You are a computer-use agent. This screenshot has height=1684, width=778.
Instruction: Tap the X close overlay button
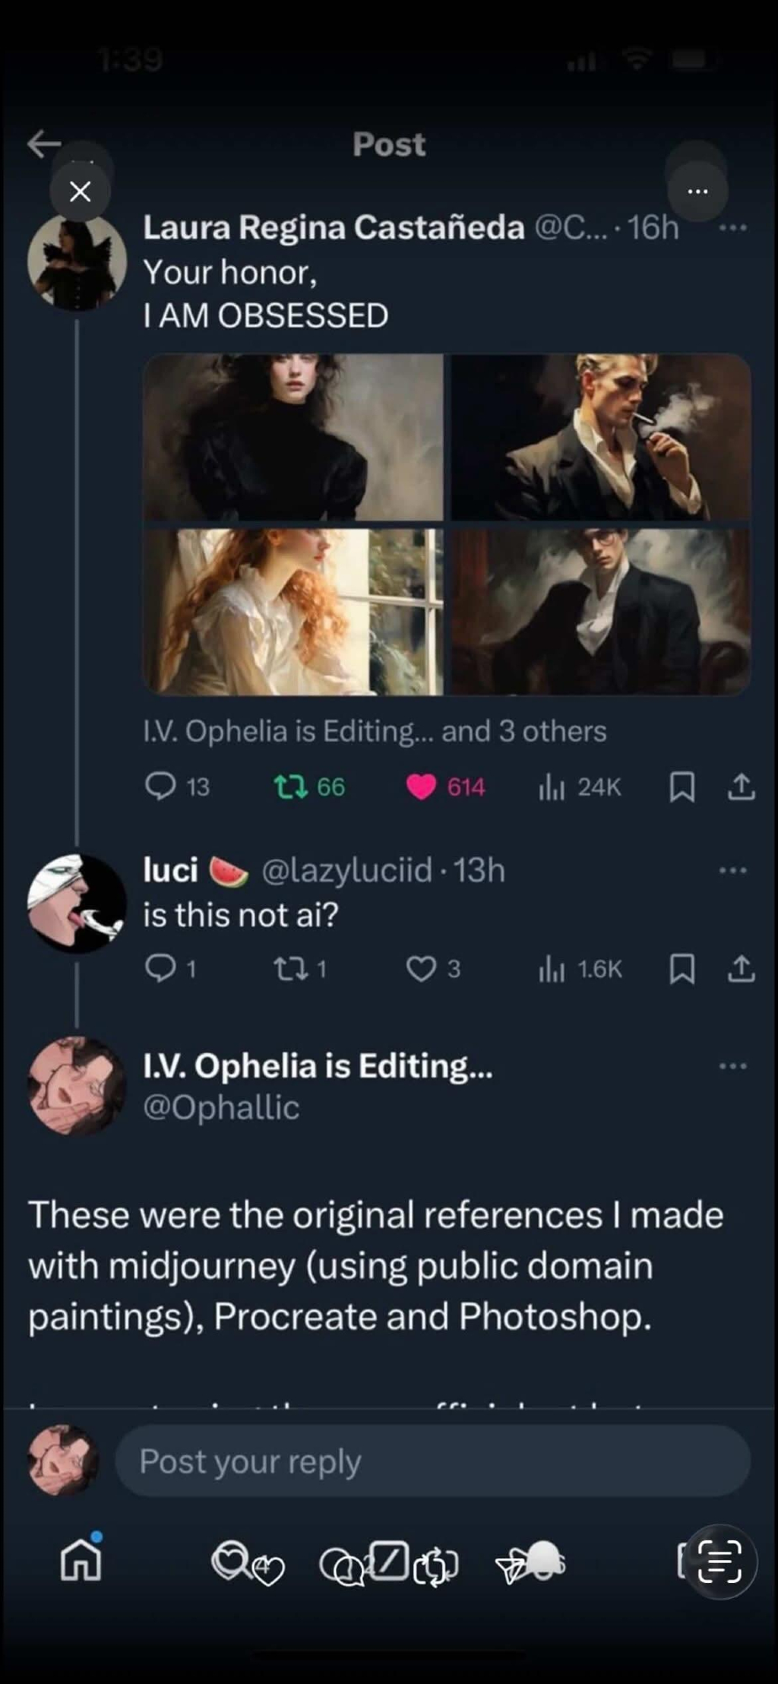[x=80, y=192]
